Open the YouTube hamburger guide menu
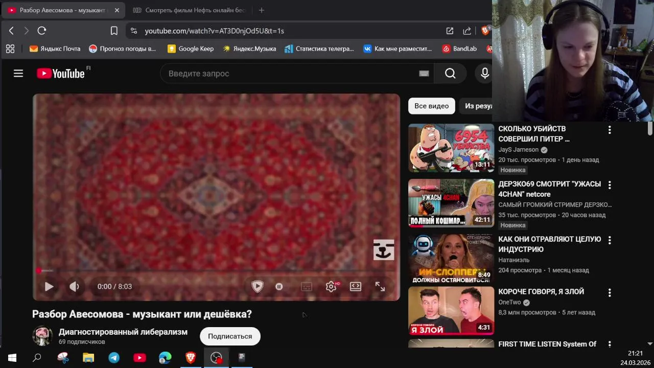The image size is (654, 368). 18,74
